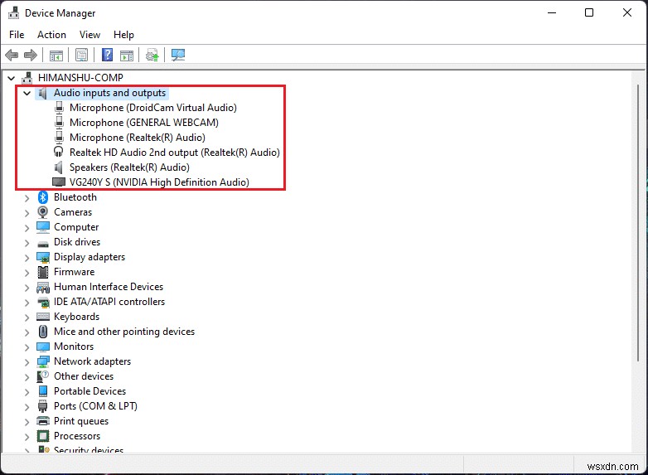The image size is (648, 475).
Task: Select the Print queues label
Action: coord(81,421)
